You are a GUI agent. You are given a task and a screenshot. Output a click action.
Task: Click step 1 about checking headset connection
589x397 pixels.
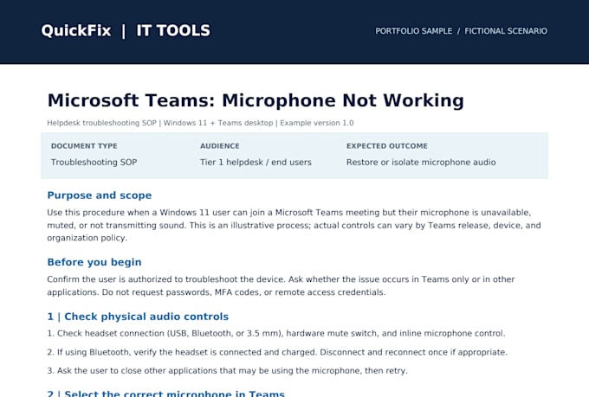point(276,333)
